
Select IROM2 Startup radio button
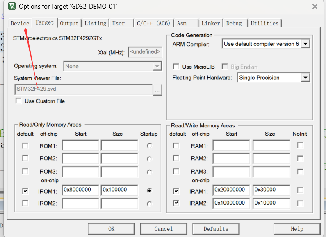click(149, 204)
